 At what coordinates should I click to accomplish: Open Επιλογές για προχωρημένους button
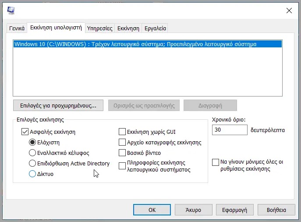tap(58, 105)
